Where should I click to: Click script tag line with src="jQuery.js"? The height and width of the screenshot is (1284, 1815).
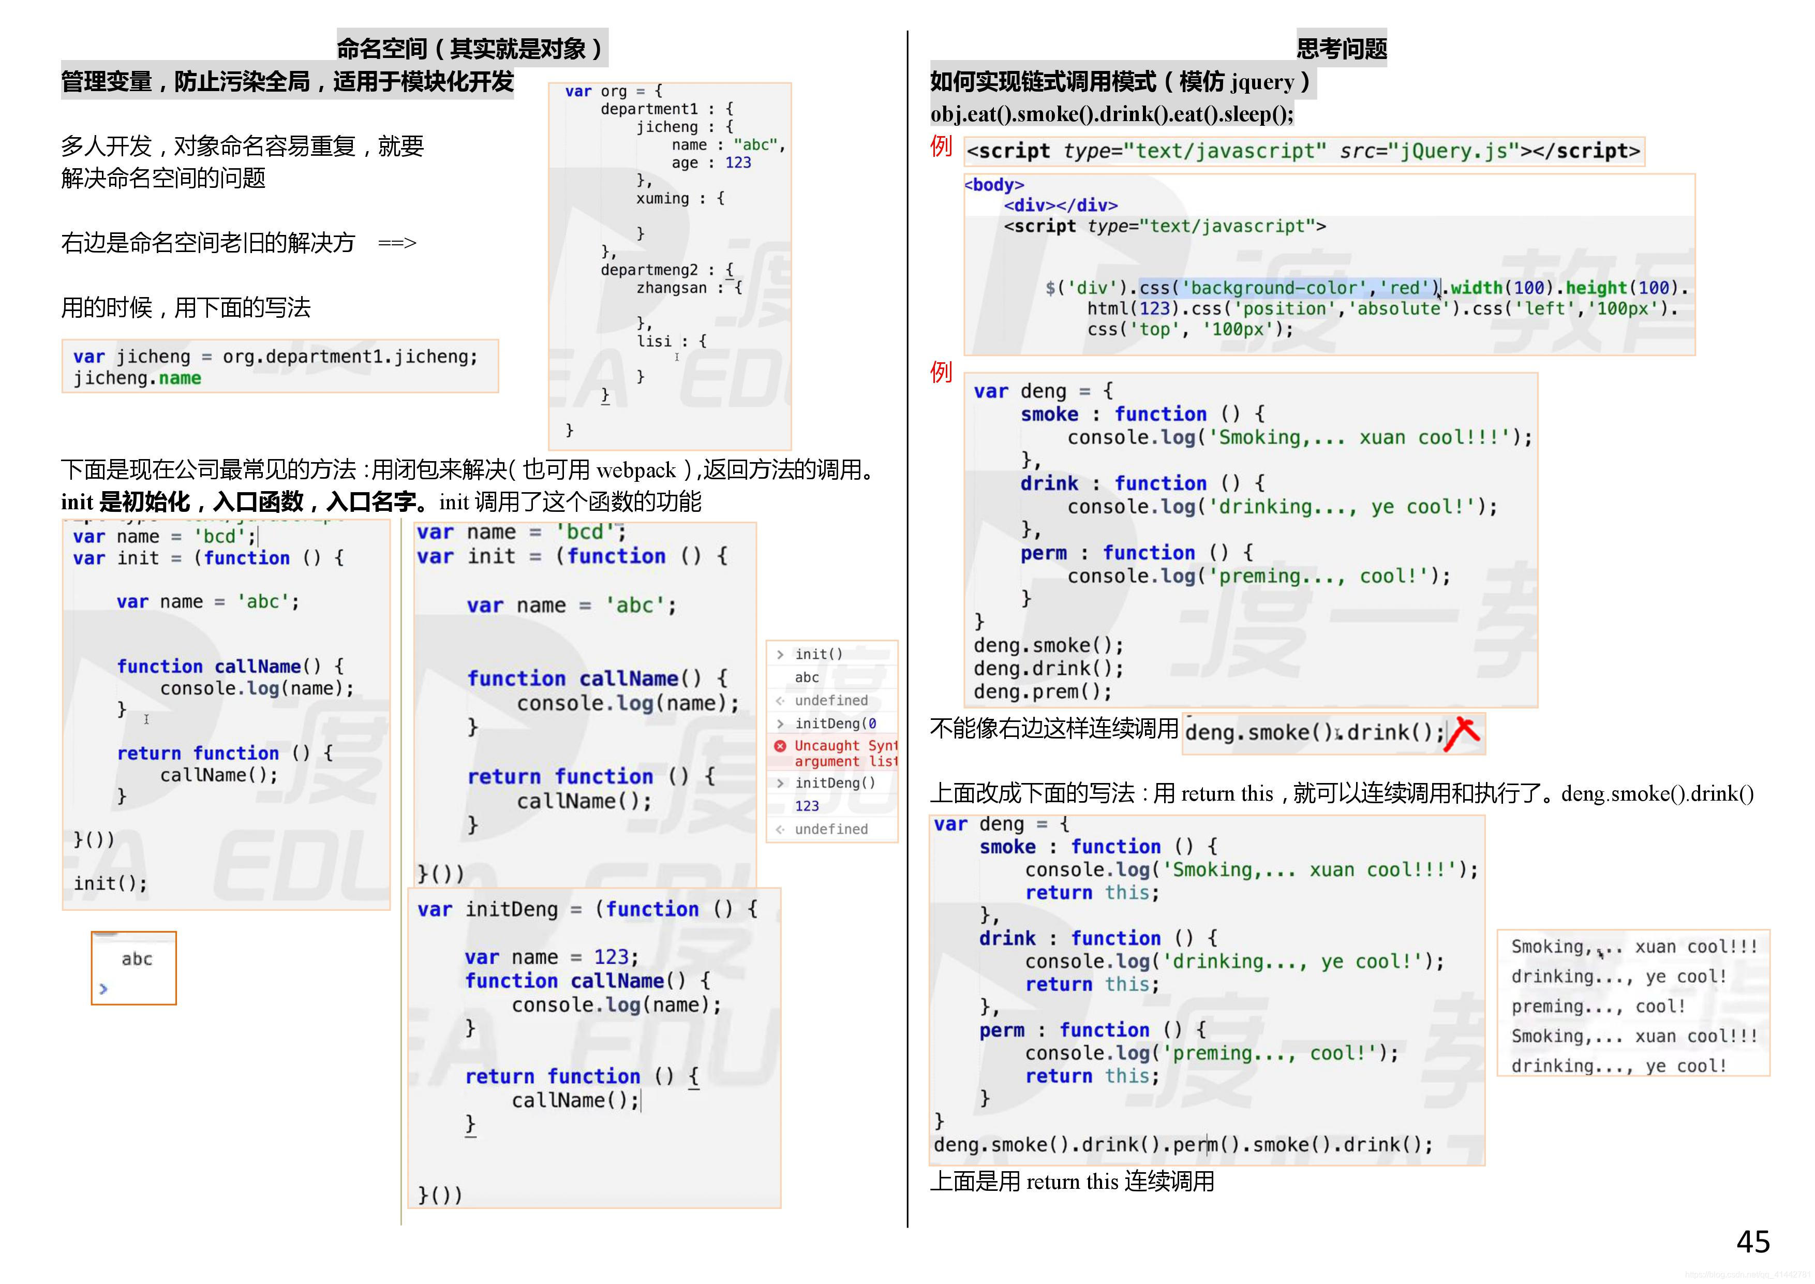[x=1303, y=151]
